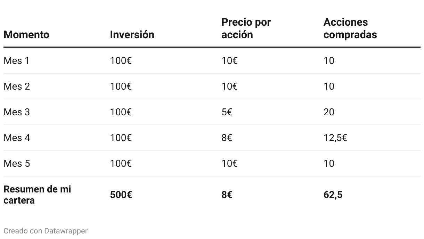Click the Resumen de mi cartera cell

tap(37, 195)
